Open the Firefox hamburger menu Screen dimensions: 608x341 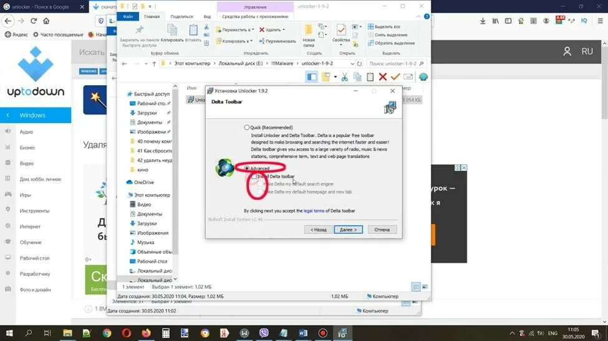pos(600,21)
